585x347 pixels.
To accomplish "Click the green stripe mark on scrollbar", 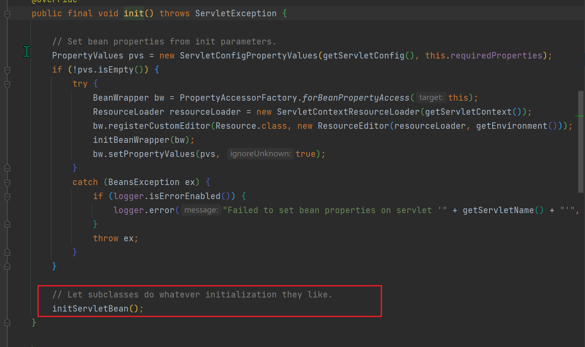I will 580,116.
